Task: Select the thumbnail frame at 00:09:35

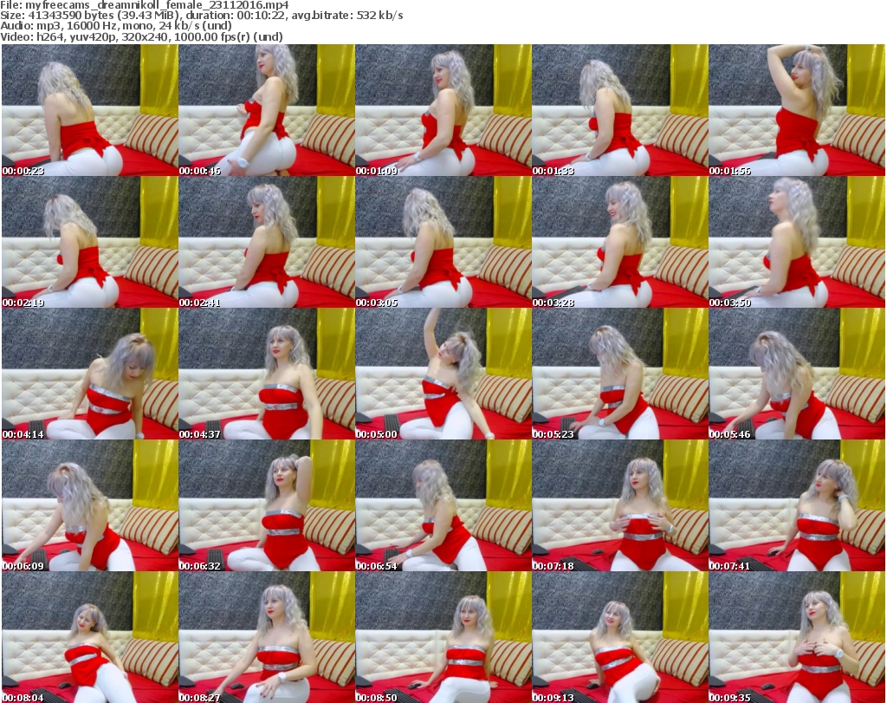Action: (797, 637)
